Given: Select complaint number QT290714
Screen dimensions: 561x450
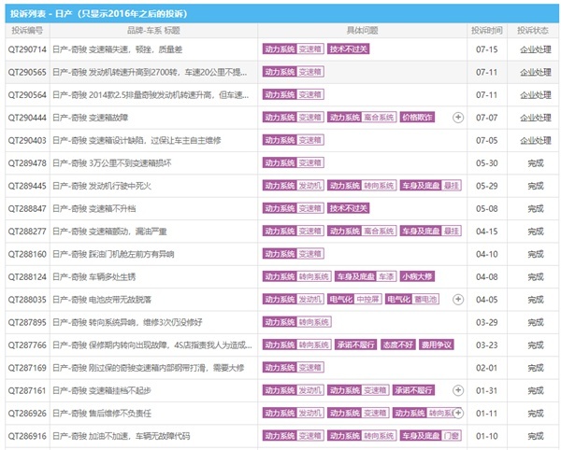Looking at the screenshot, I should (27, 49).
